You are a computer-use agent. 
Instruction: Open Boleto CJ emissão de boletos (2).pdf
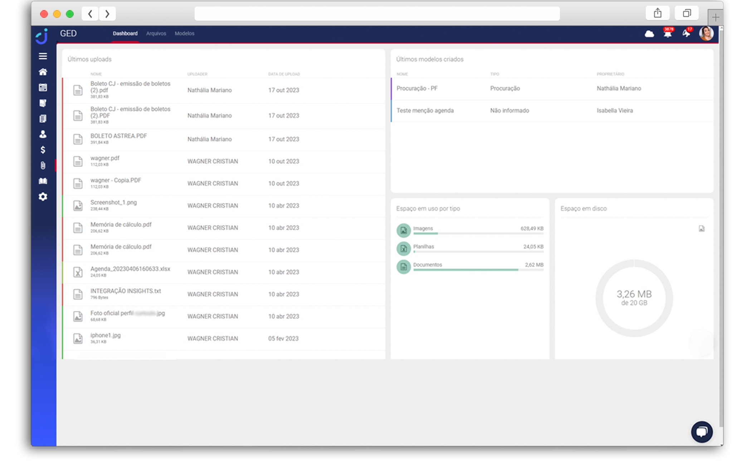click(224, 90)
